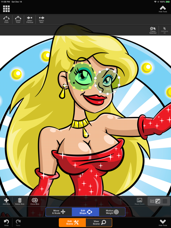171x228 pixels.
Task: Check the battery status indicator
Action: (167, 2)
